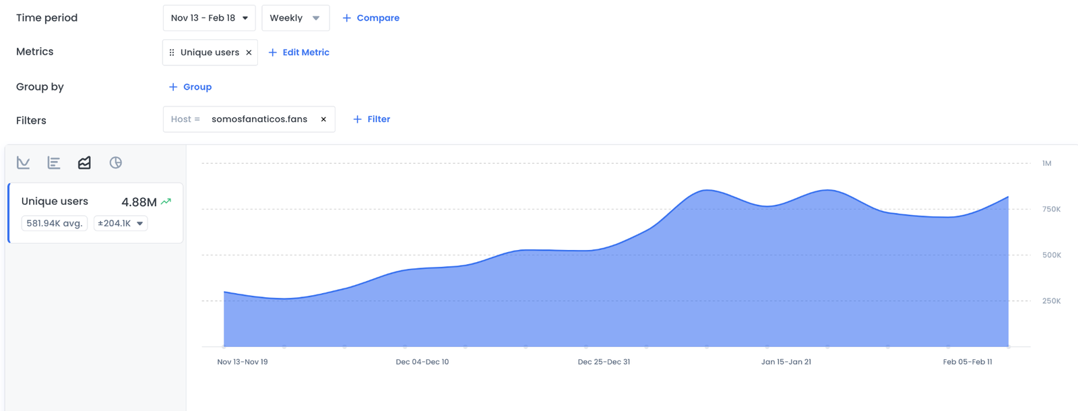Grab the drag handle on Unique users
The height and width of the screenshot is (411, 1078).
(x=172, y=53)
